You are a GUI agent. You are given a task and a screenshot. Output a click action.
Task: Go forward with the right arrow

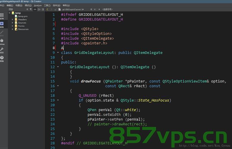click(51, 9)
